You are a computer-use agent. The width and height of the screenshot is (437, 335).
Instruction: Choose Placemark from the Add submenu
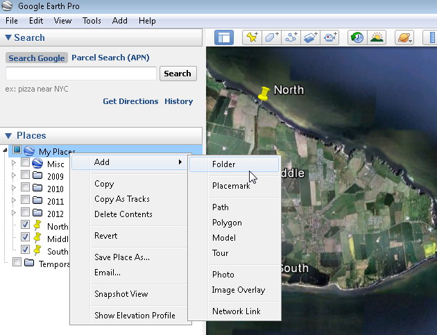[234, 186]
